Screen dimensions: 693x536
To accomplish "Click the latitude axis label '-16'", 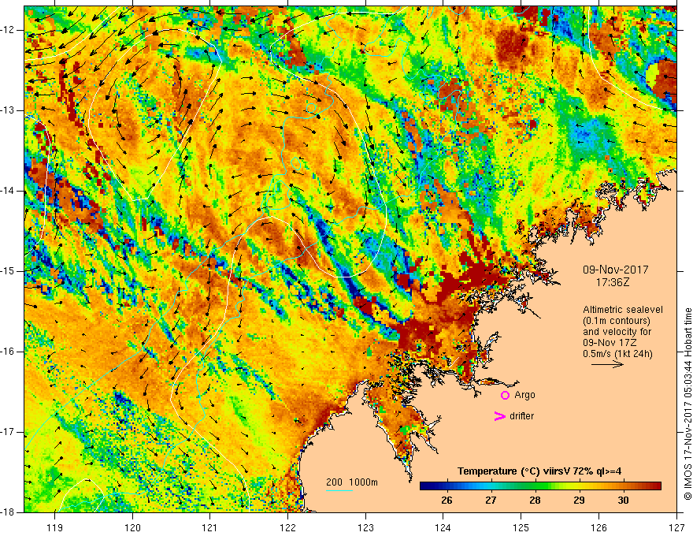I will tap(8, 352).
